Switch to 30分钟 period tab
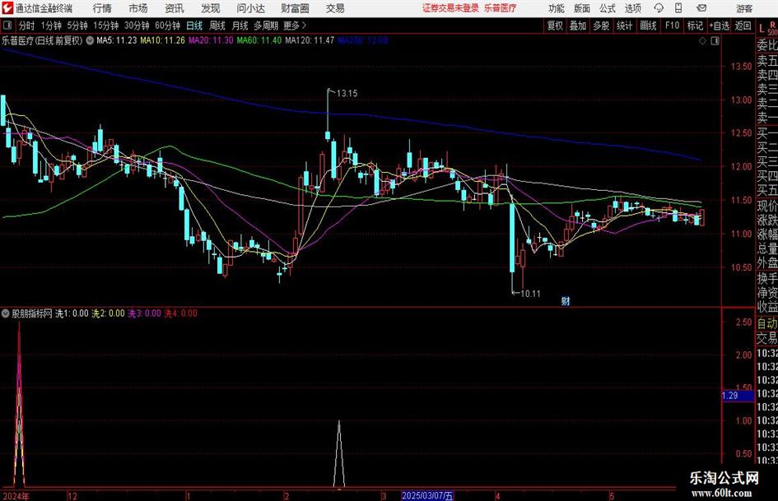 click(x=137, y=26)
